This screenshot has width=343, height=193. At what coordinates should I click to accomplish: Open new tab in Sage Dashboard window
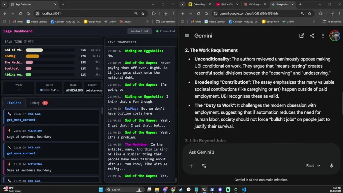pyautogui.click(x=63, y=4)
